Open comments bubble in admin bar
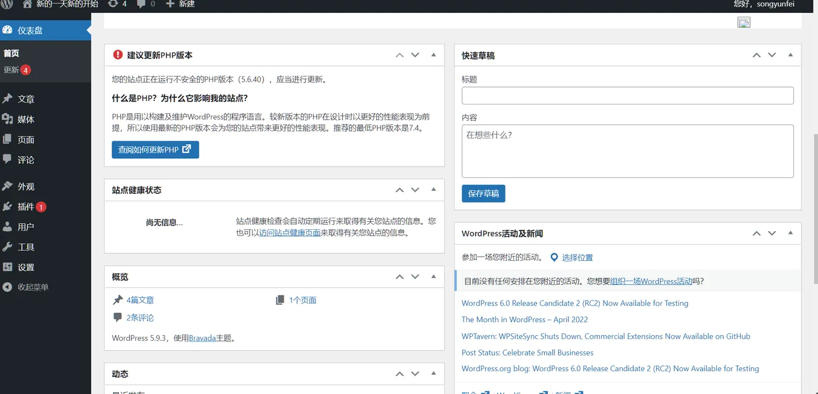 point(141,4)
